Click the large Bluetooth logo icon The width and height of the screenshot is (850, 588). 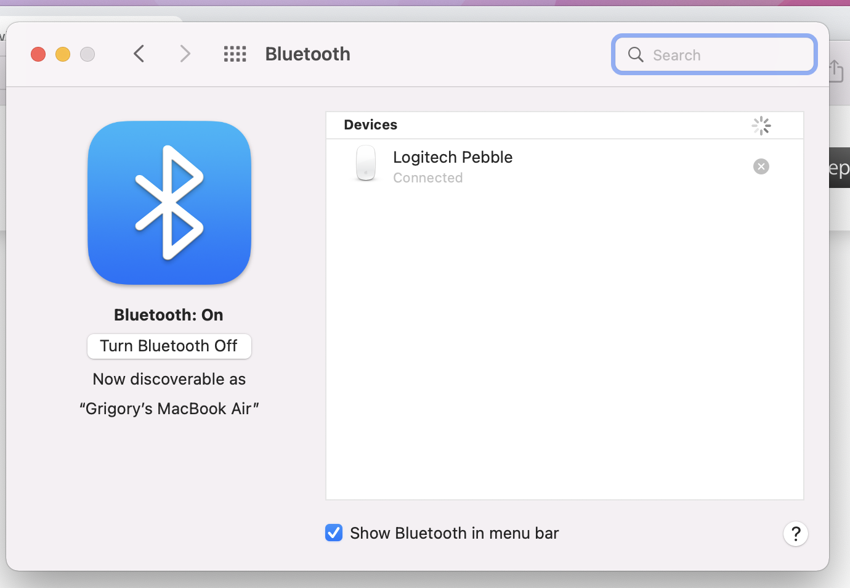169,203
